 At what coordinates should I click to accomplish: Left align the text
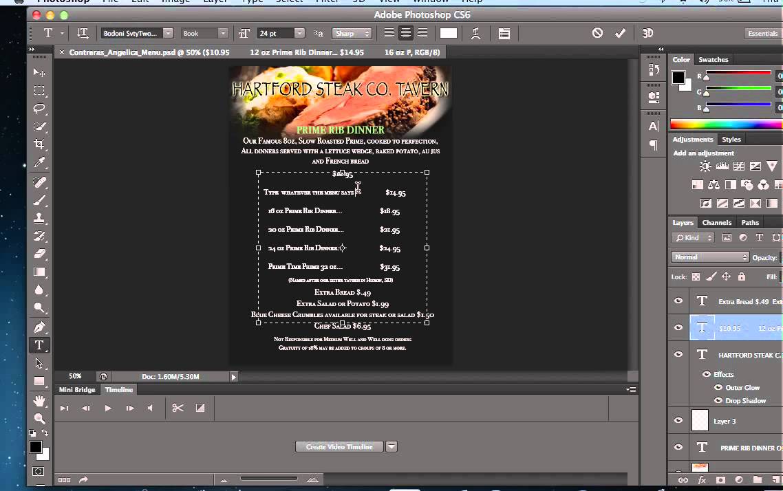click(x=389, y=33)
